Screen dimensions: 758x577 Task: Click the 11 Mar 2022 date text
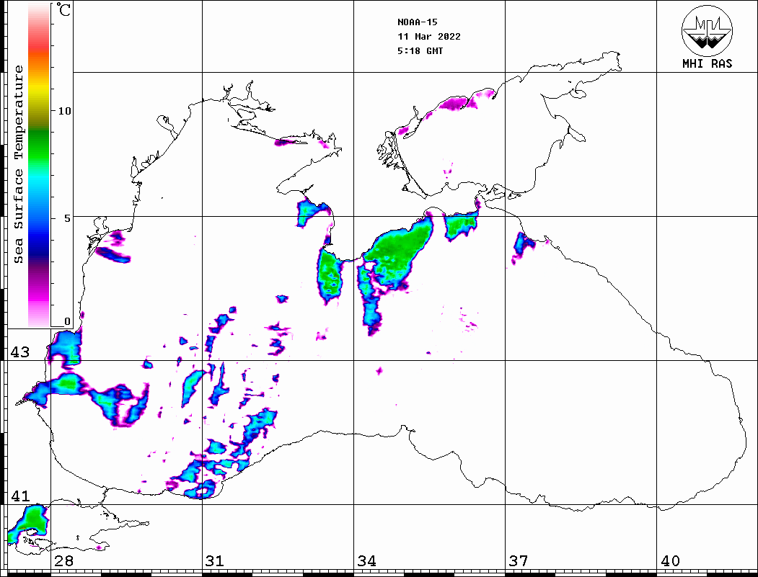coord(429,37)
